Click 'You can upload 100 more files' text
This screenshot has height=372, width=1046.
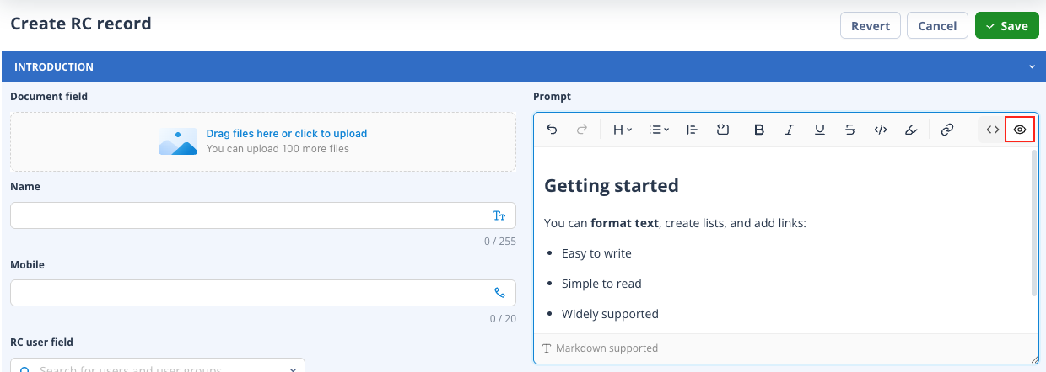pyautogui.click(x=278, y=149)
